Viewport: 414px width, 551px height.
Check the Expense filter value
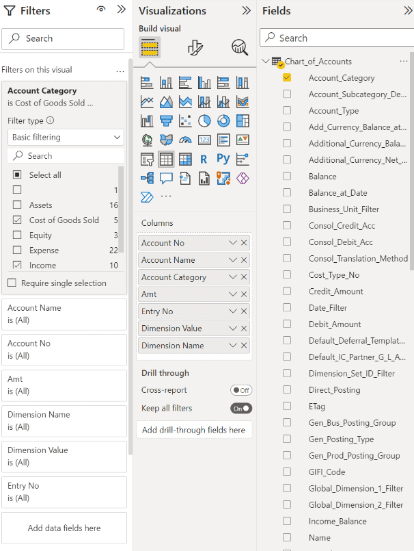pos(17,250)
